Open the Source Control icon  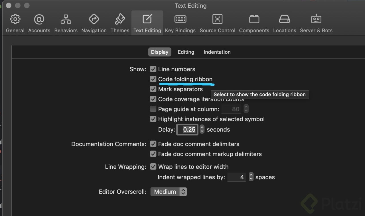217,19
